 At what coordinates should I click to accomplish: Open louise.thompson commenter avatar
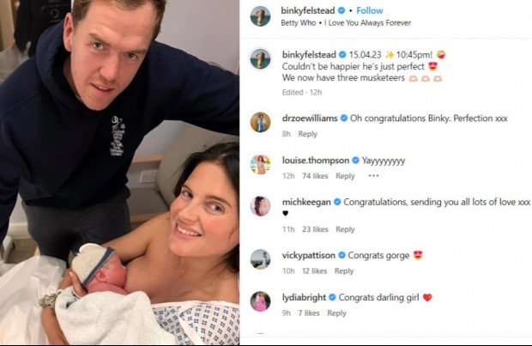click(260, 164)
